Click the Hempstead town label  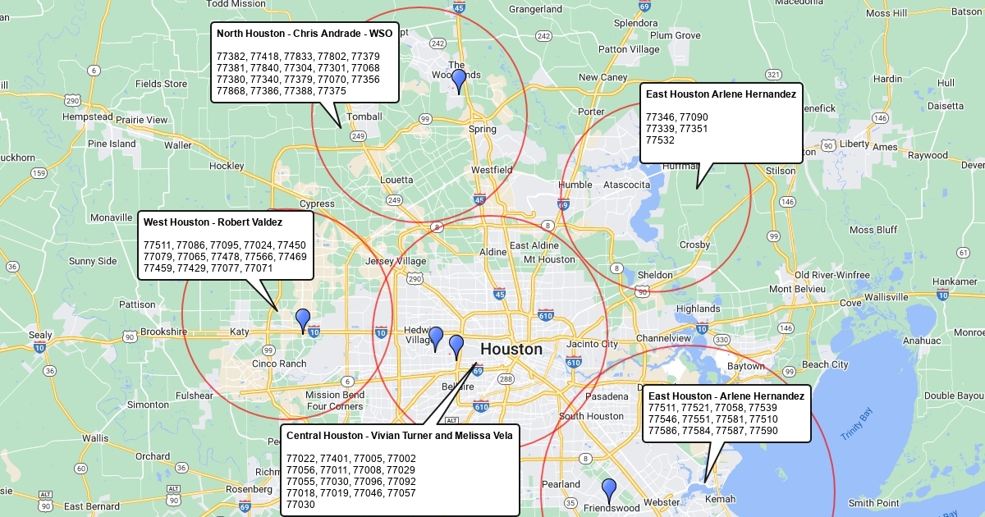coord(87,117)
